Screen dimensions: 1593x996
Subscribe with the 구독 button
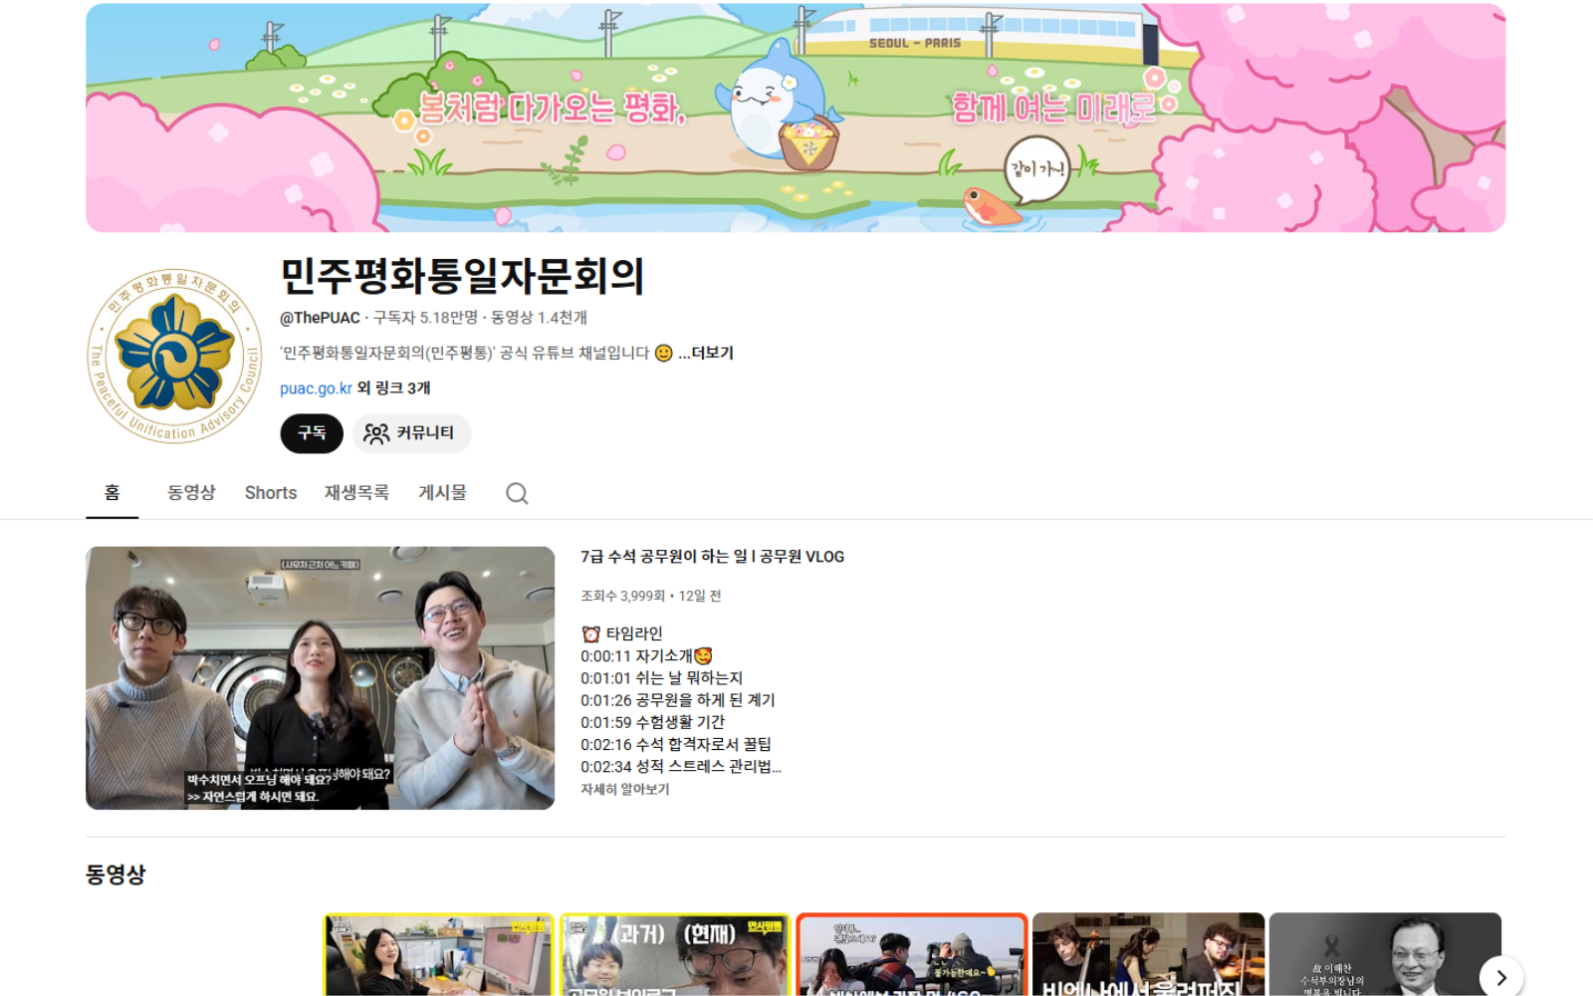[312, 433]
